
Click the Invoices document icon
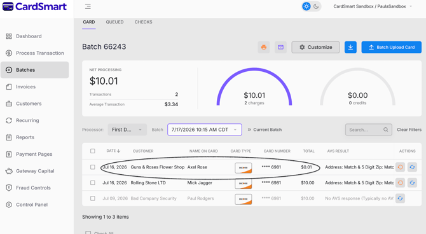pyautogui.click(x=9, y=86)
